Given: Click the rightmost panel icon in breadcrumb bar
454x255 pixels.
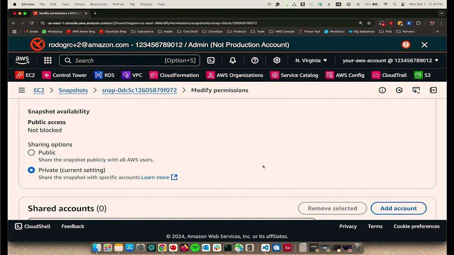Looking at the screenshot, I should 433,90.
